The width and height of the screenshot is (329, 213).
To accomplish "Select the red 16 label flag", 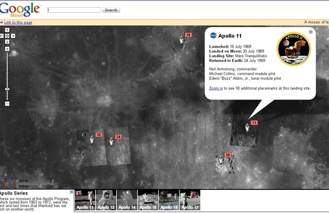I will [x=228, y=155].
